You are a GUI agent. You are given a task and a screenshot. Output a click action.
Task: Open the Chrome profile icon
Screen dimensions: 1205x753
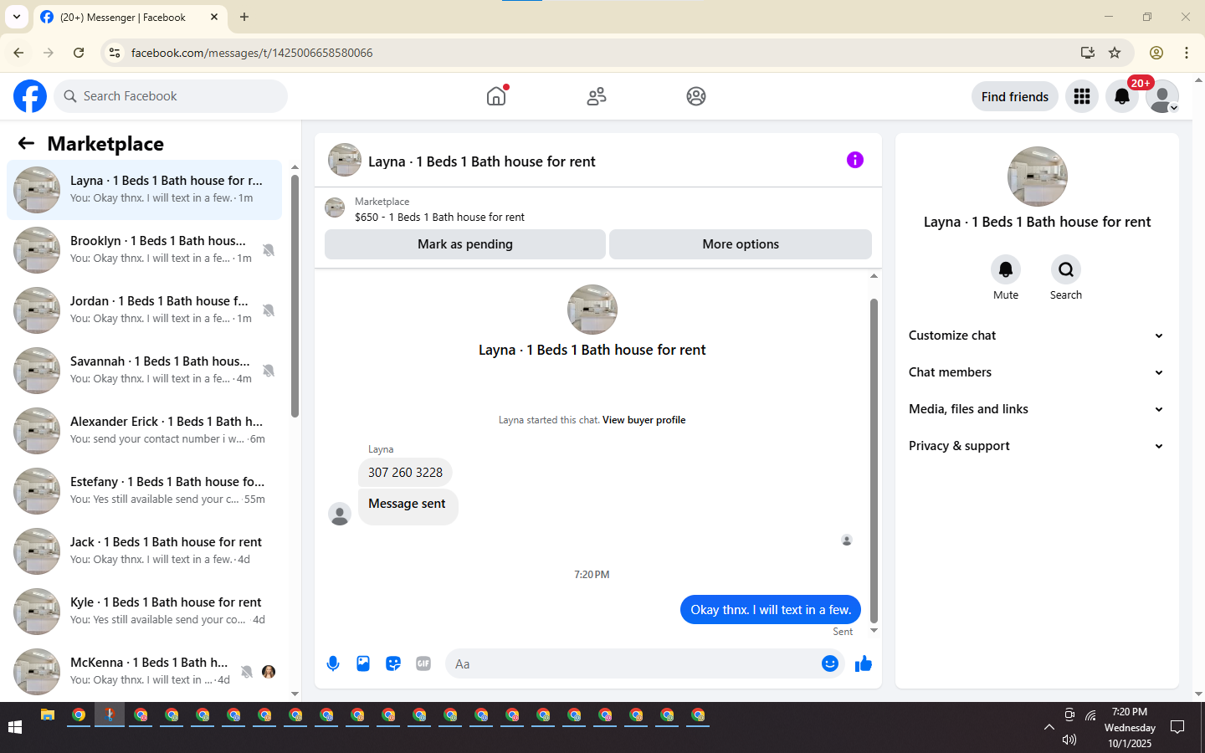(1156, 53)
